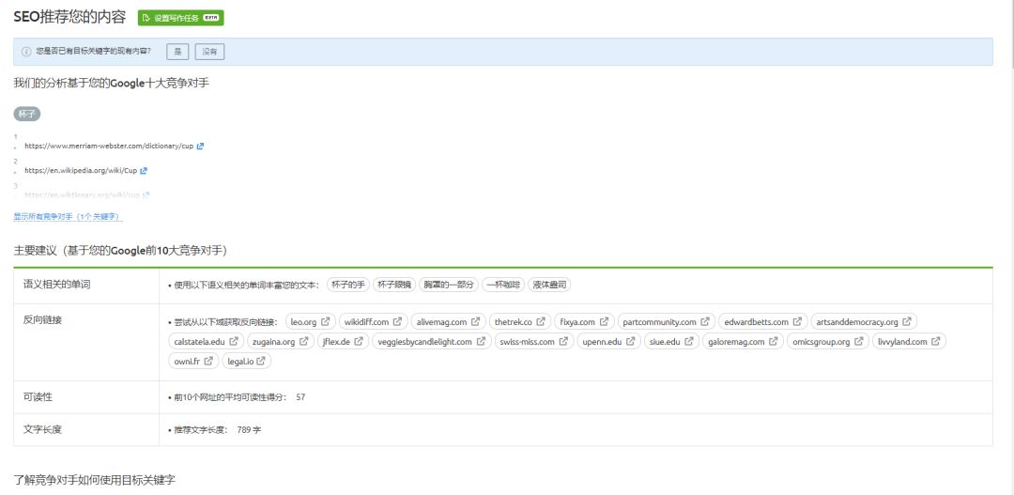Open fixya.com external link icon
Viewport: 1014px width, 495px height.
(604, 321)
